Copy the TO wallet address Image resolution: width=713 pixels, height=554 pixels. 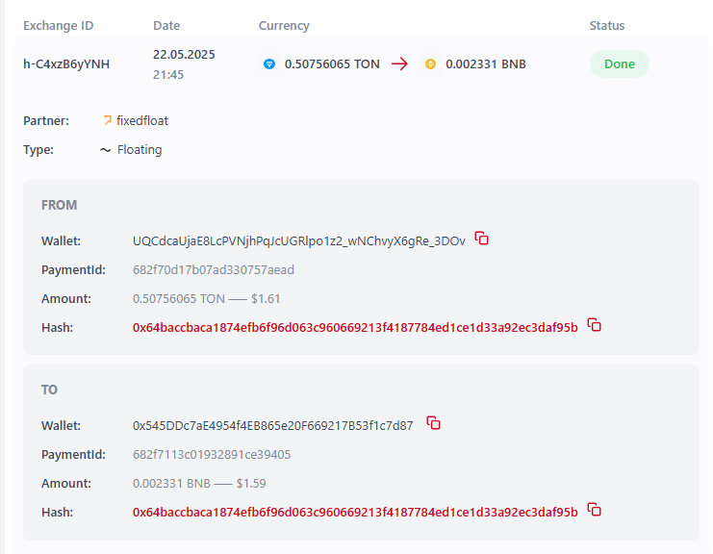(x=434, y=423)
